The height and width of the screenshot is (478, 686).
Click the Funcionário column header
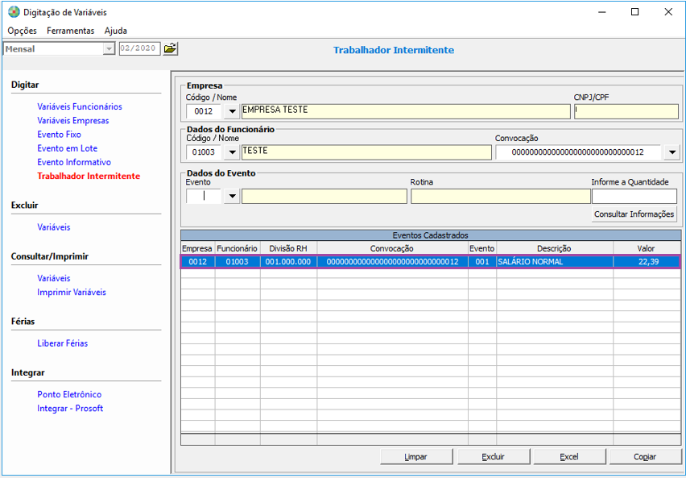click(x=238, y=248)
